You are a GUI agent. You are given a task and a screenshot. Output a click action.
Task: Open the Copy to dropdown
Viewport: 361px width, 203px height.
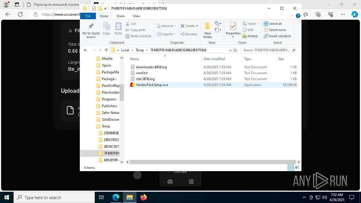pos(166,34)
